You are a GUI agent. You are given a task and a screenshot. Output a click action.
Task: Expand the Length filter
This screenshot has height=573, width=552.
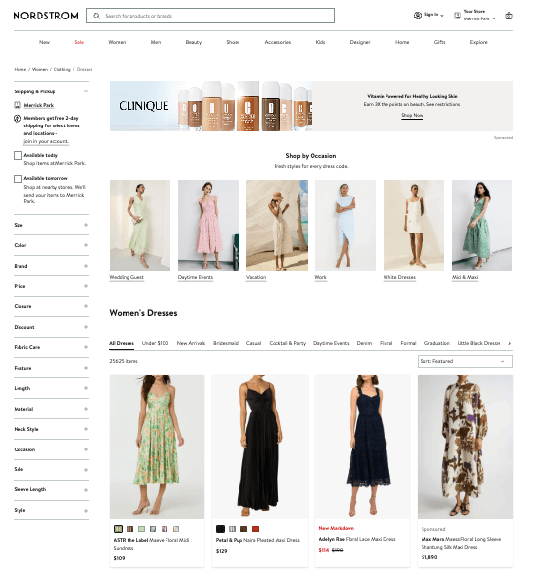[86, 388]
